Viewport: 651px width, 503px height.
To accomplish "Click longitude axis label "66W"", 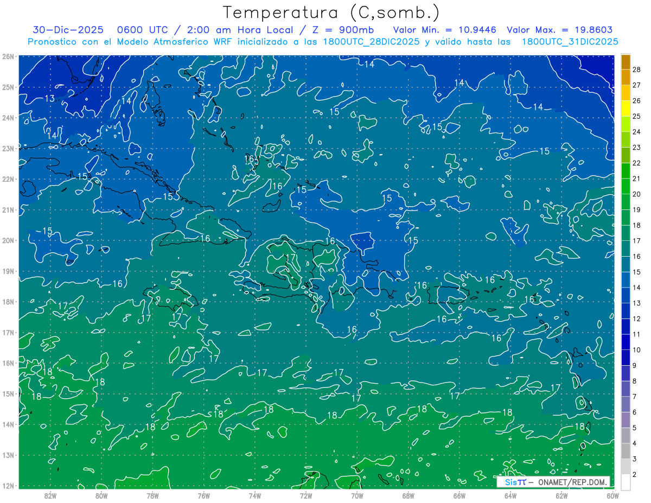I will tap(459, 495).
